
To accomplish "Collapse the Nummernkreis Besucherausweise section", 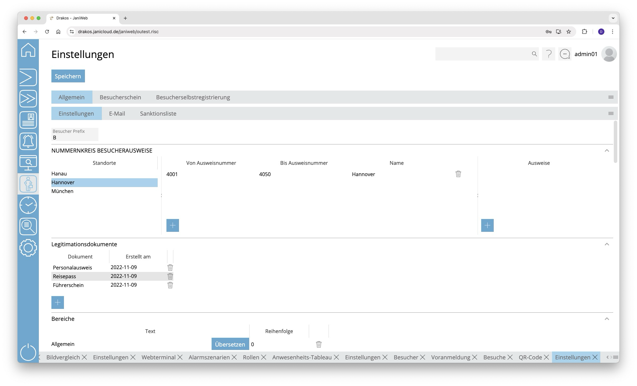I will click(x=607, y=151).
